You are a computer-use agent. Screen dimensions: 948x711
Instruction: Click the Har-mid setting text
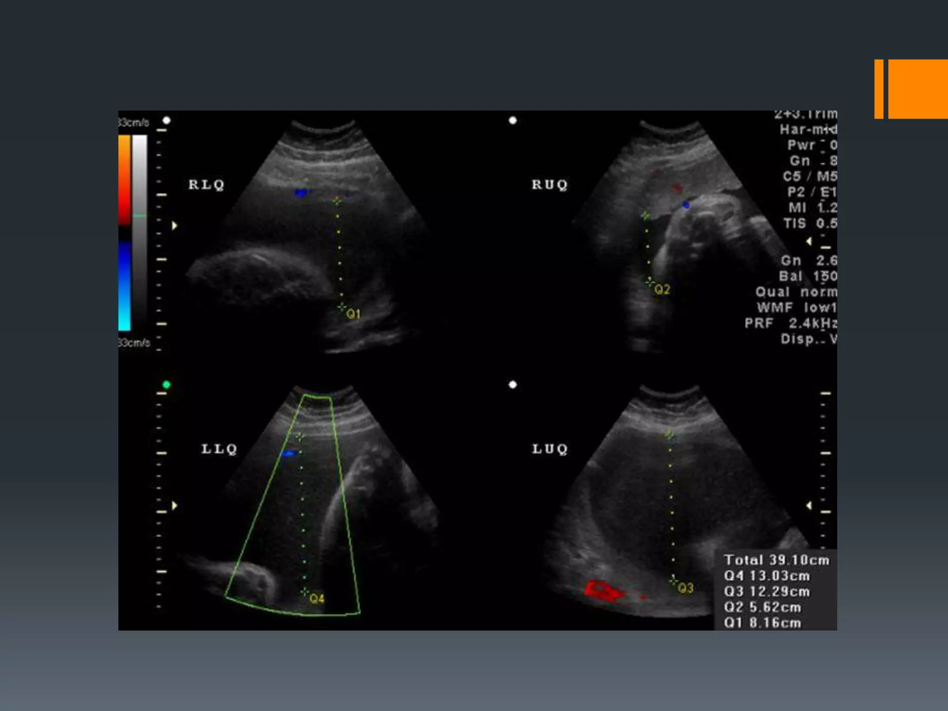(x=809, y=130)
